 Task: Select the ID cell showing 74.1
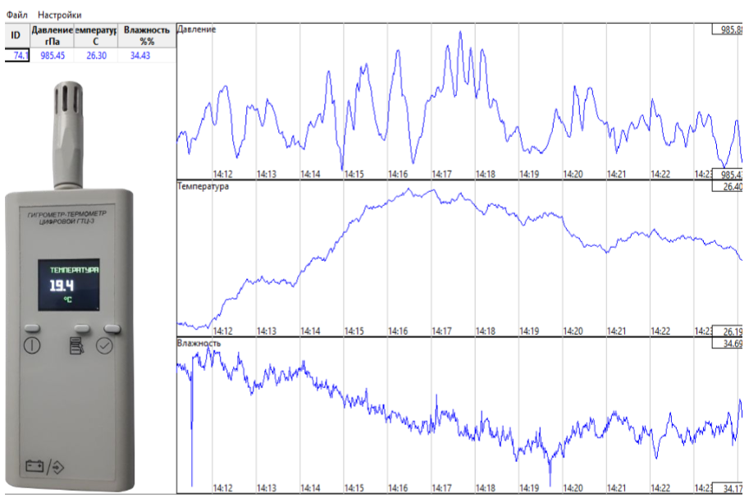click(x=16, y=56)
